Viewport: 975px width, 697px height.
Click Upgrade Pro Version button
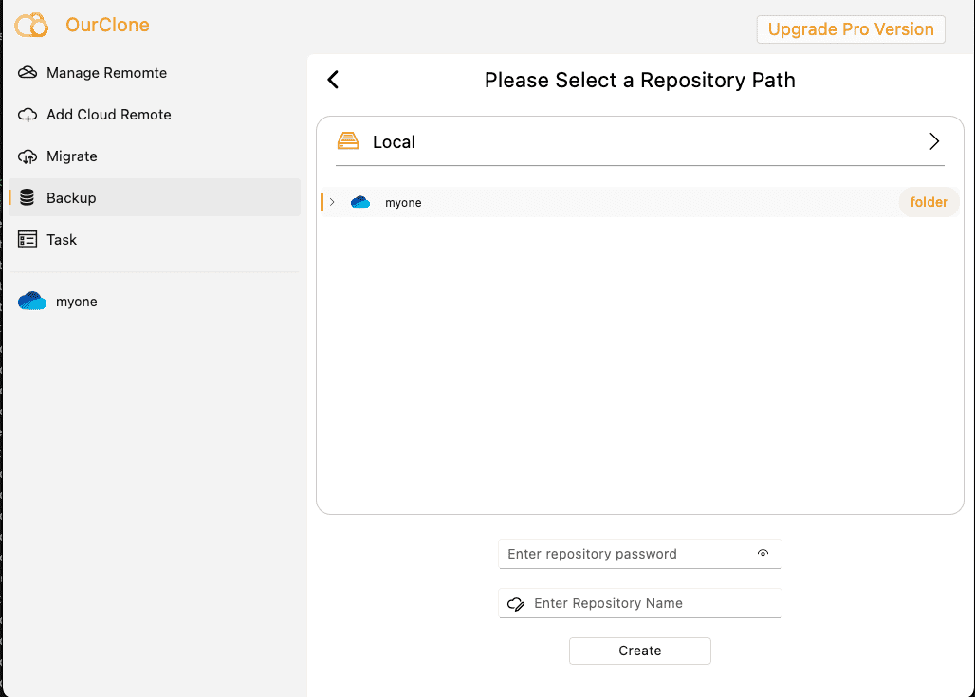[851, 29]
